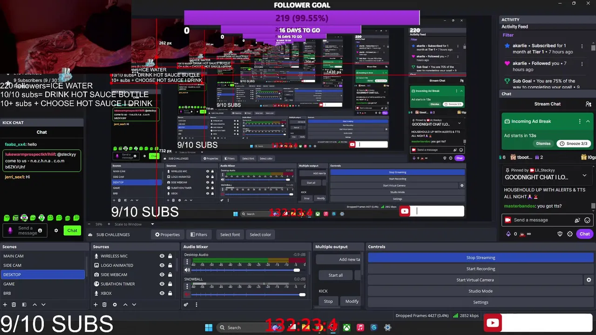Open Windows Start menu

coord(209,328)
